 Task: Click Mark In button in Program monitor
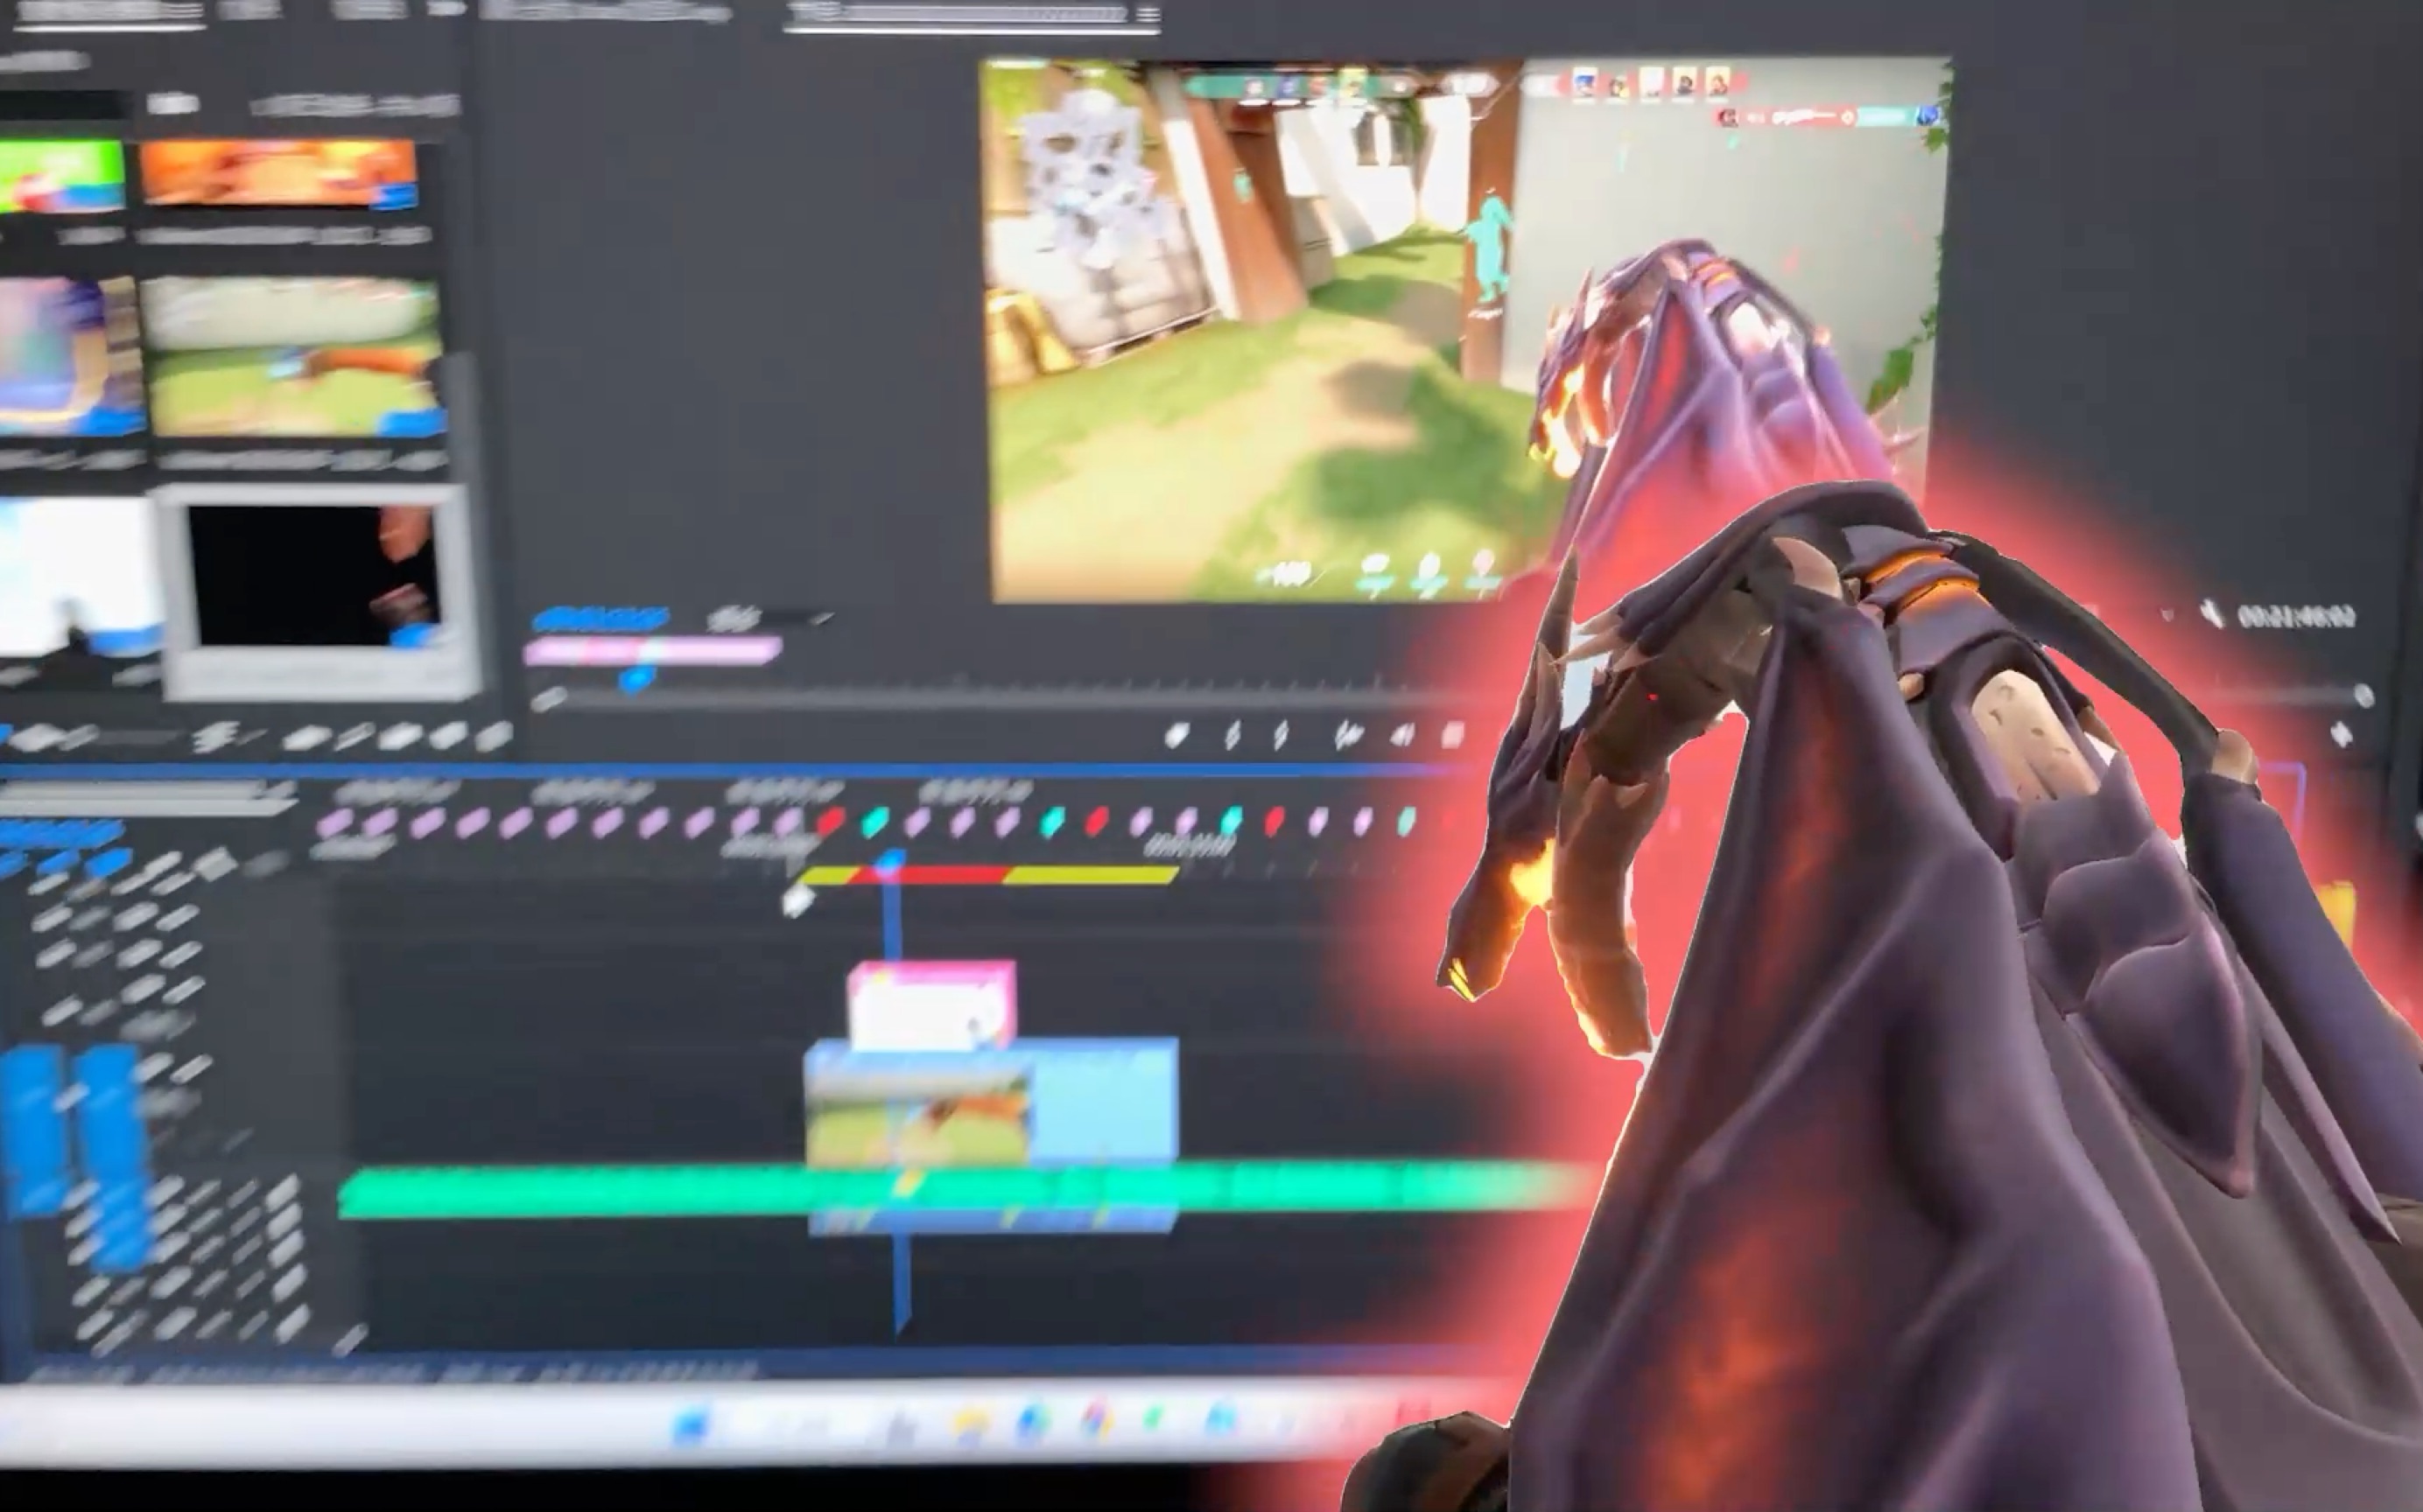(1233, 737)
